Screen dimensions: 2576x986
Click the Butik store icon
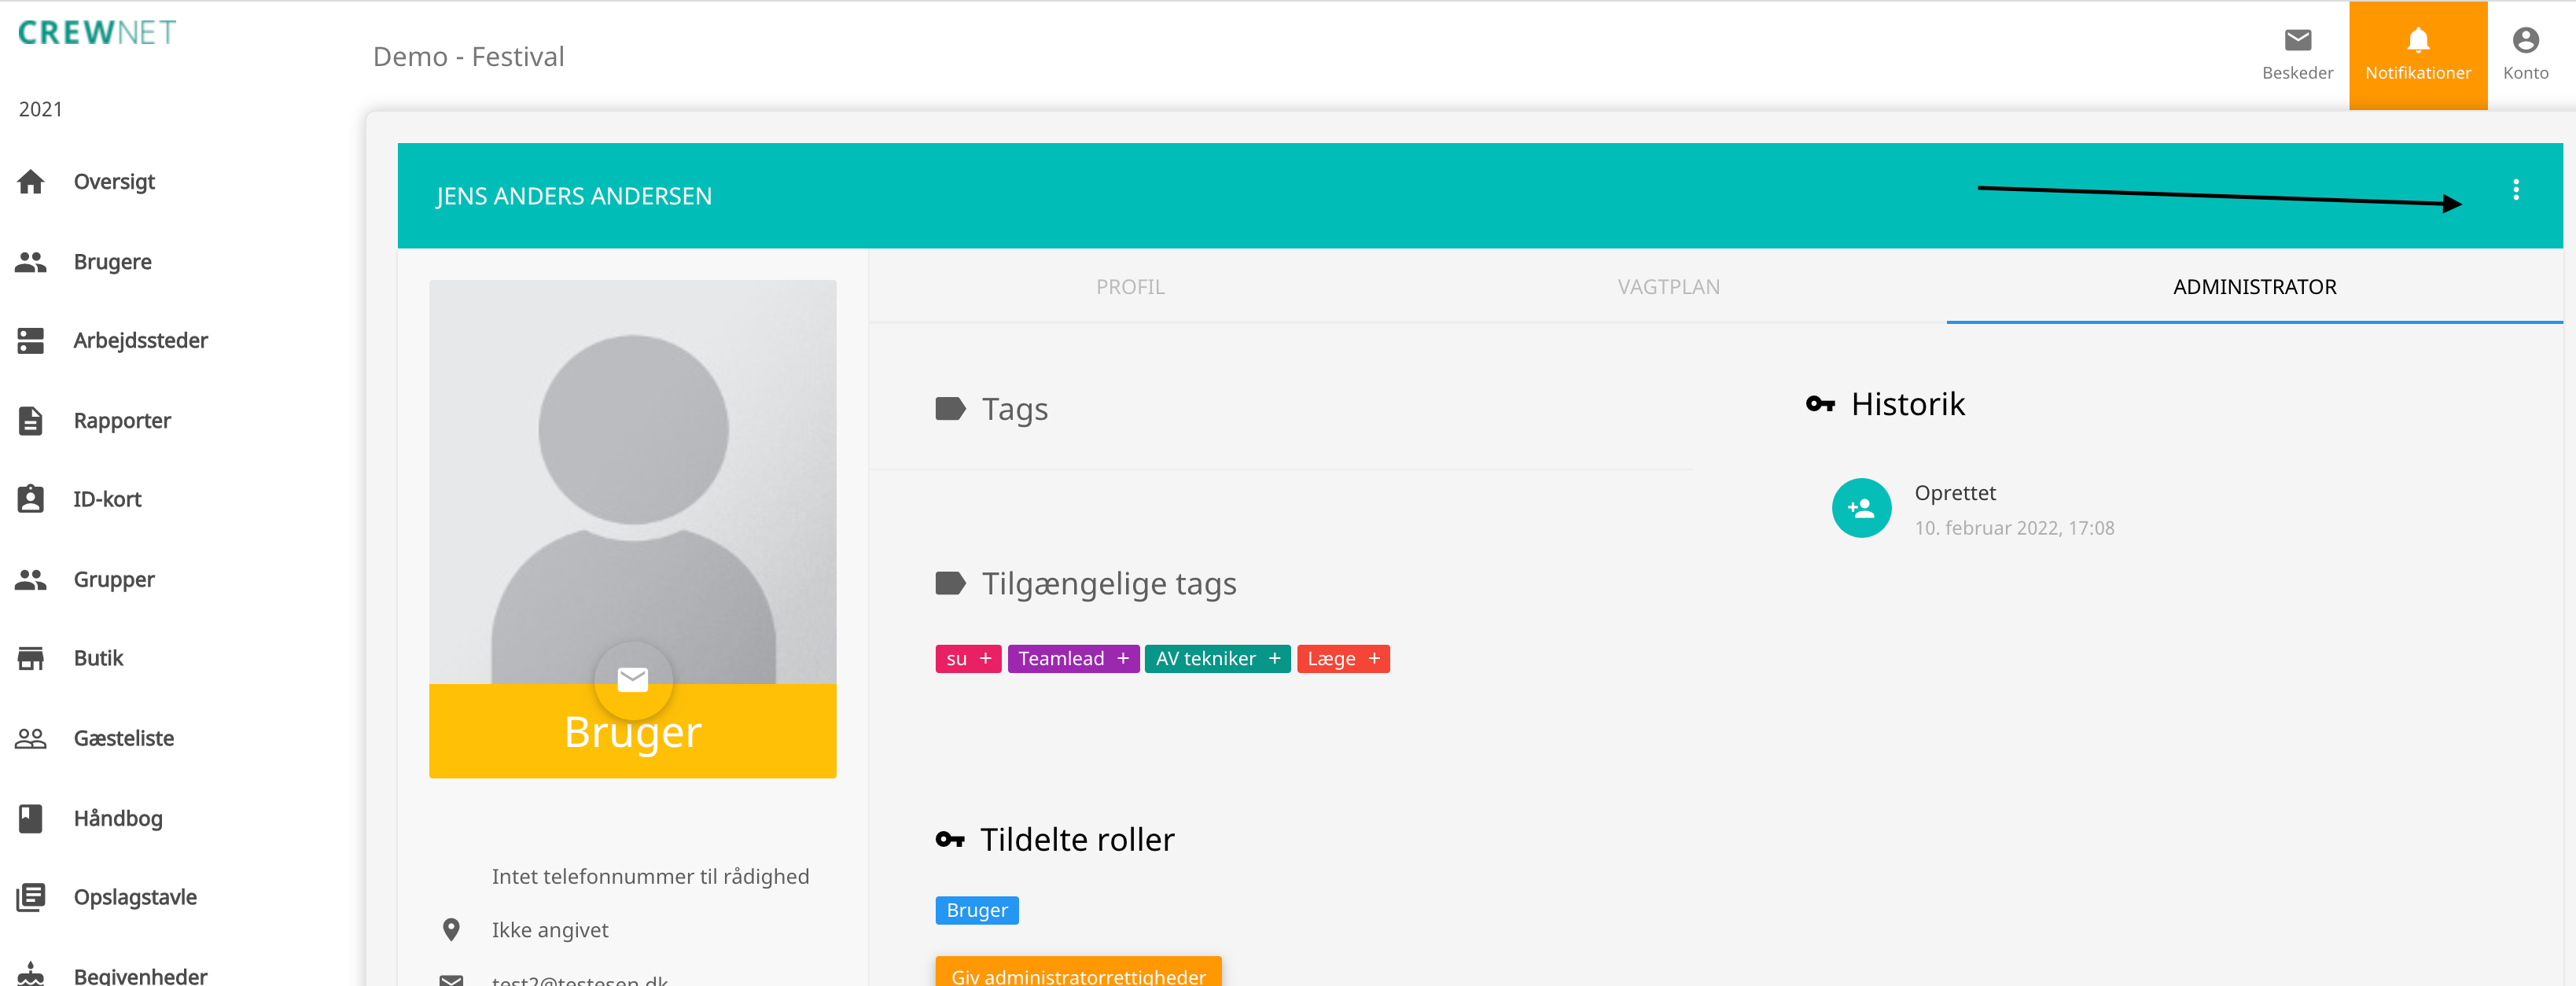tap(31, 659)
